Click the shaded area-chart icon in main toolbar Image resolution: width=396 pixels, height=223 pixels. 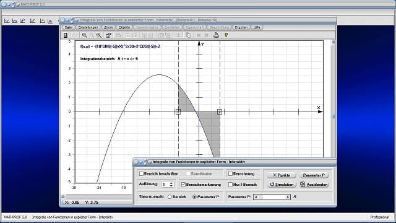50,21
